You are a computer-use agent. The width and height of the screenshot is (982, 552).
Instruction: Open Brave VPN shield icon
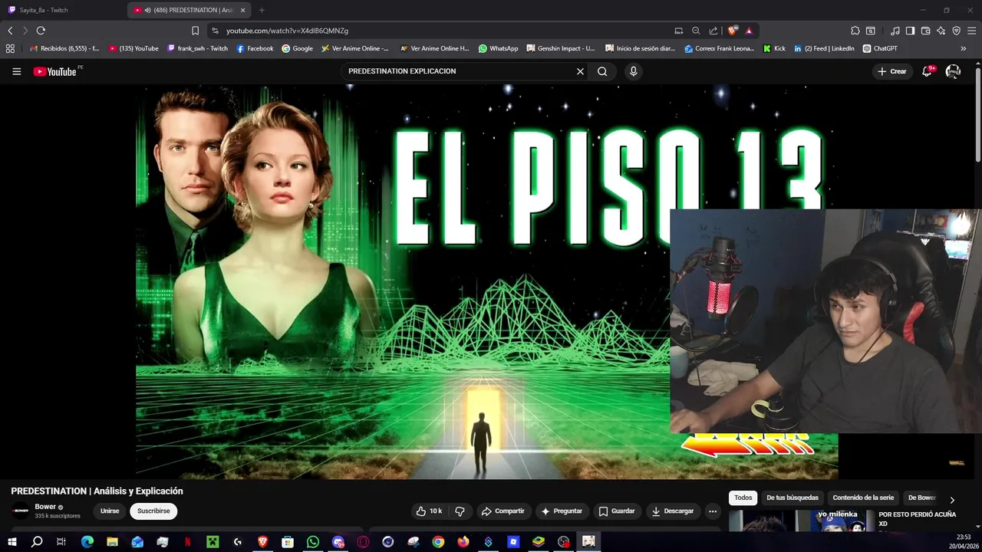tap(956, 31)
